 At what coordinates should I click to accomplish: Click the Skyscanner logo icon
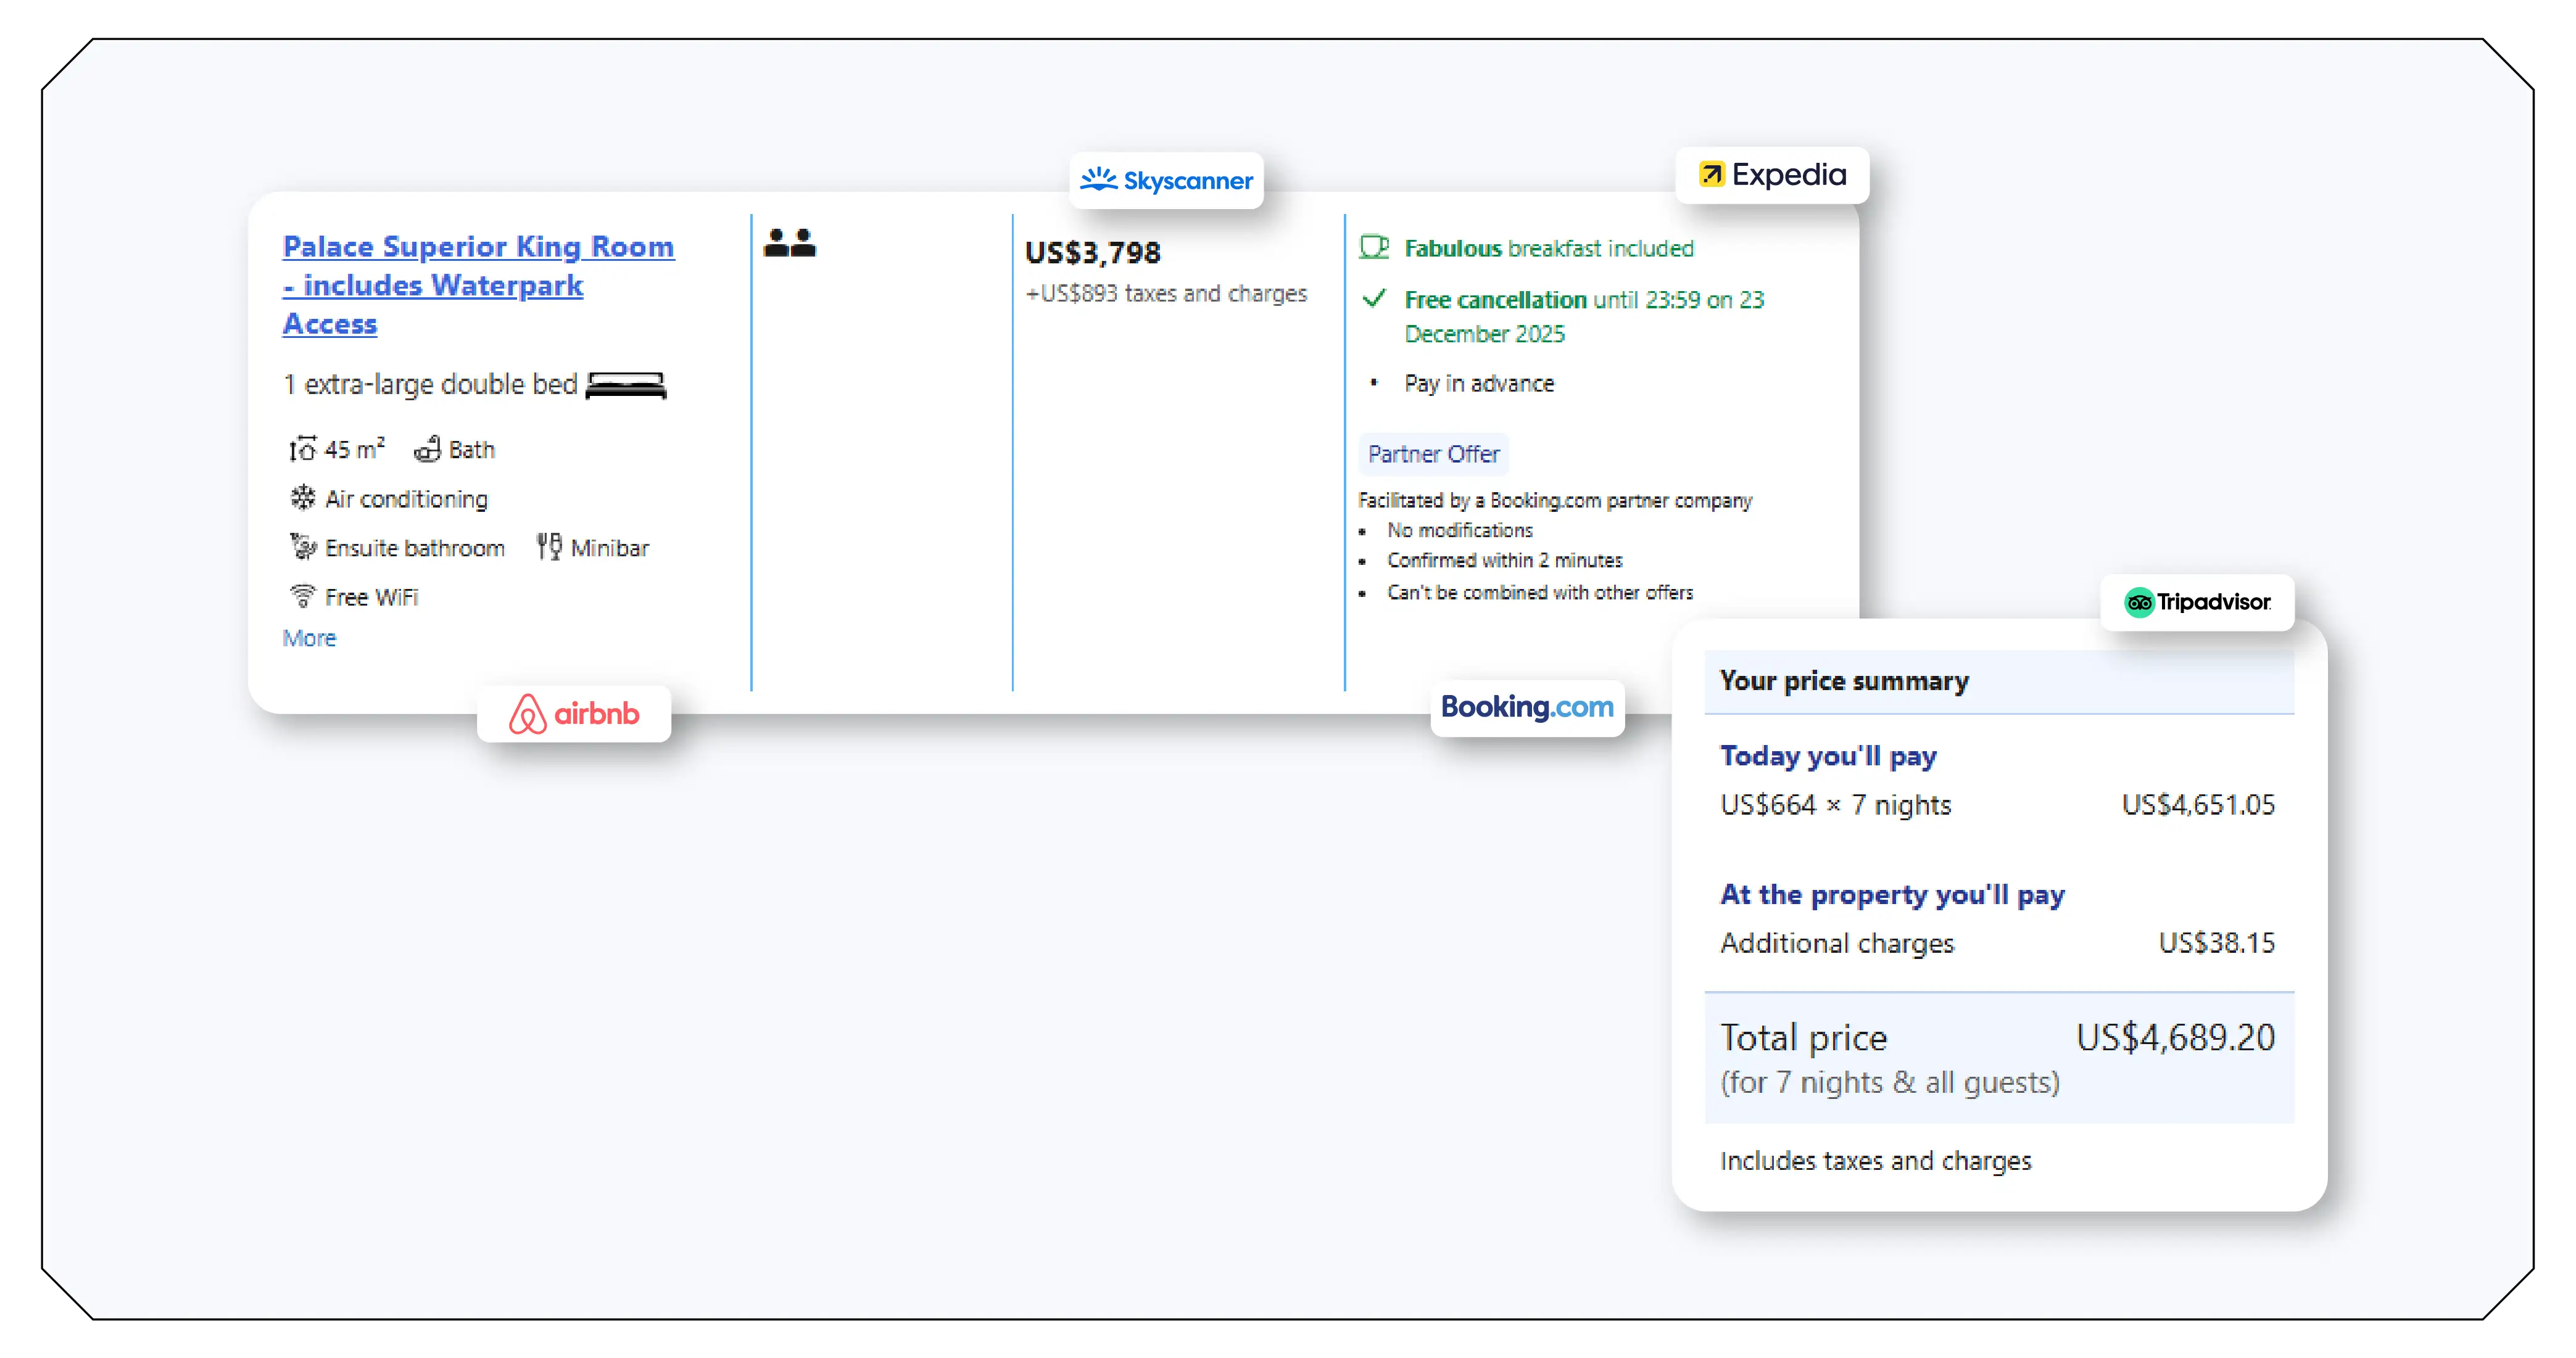[1100, 181]
